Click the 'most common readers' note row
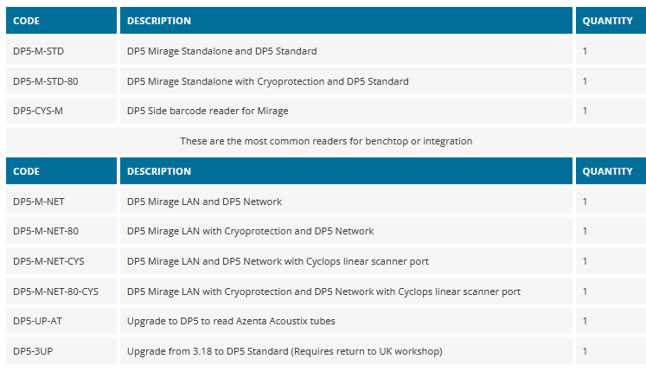Viewport: 646px width, 378px height. (x=325, y=141)
